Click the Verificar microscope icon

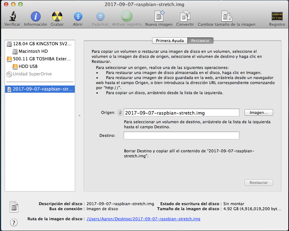pos(12,17)
